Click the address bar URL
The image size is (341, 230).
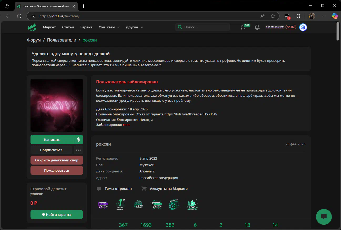coord(59,16)
